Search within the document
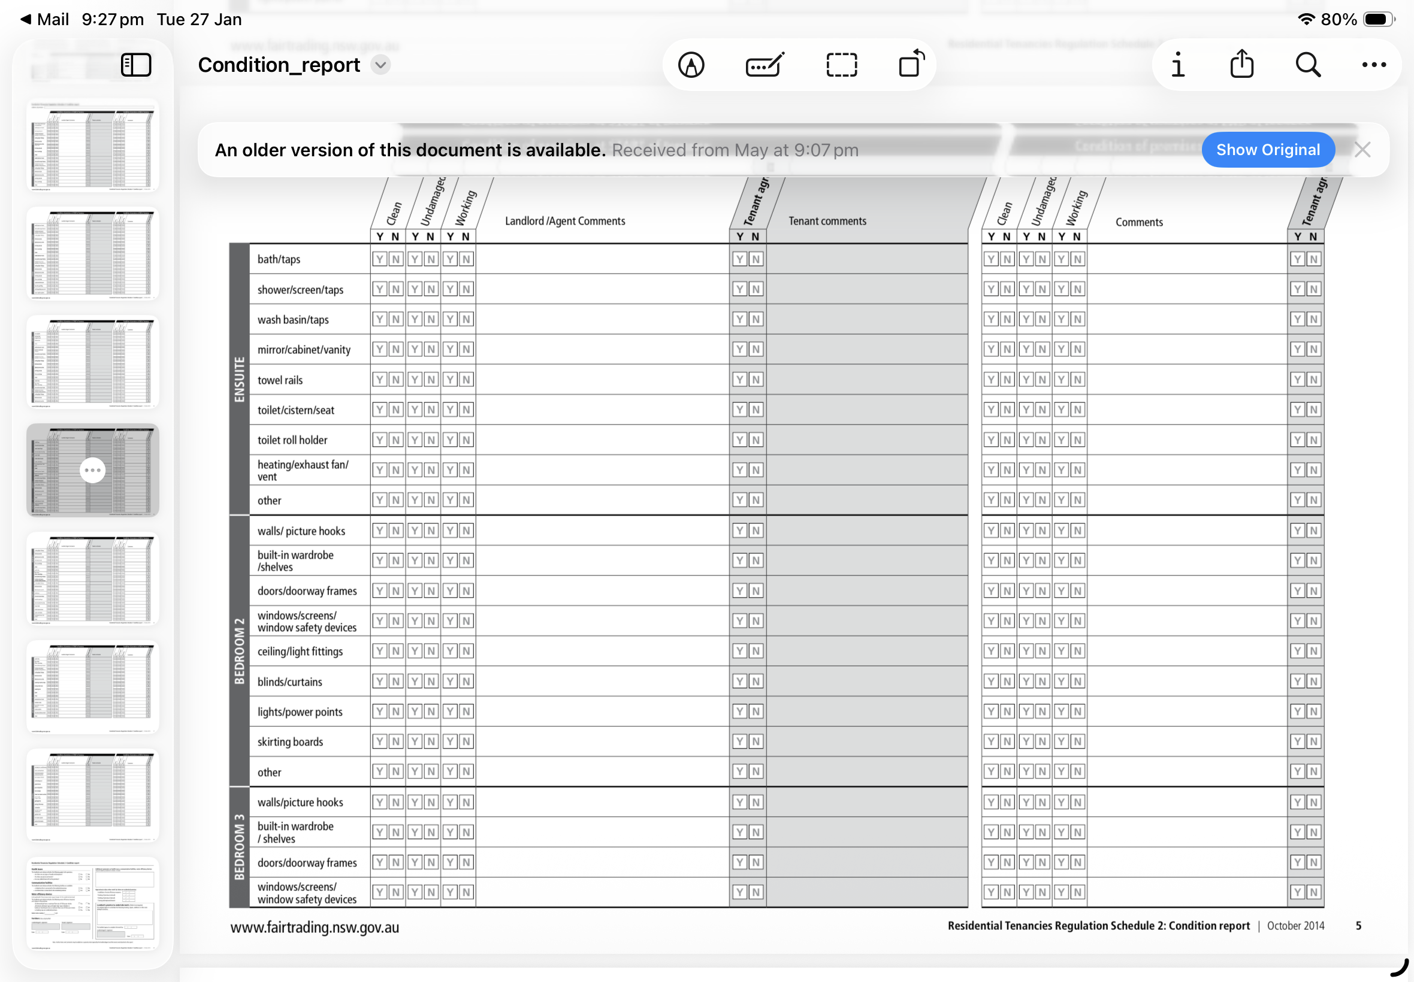This screenshot has width=1414, height=982. click(x=1307, y=65)
